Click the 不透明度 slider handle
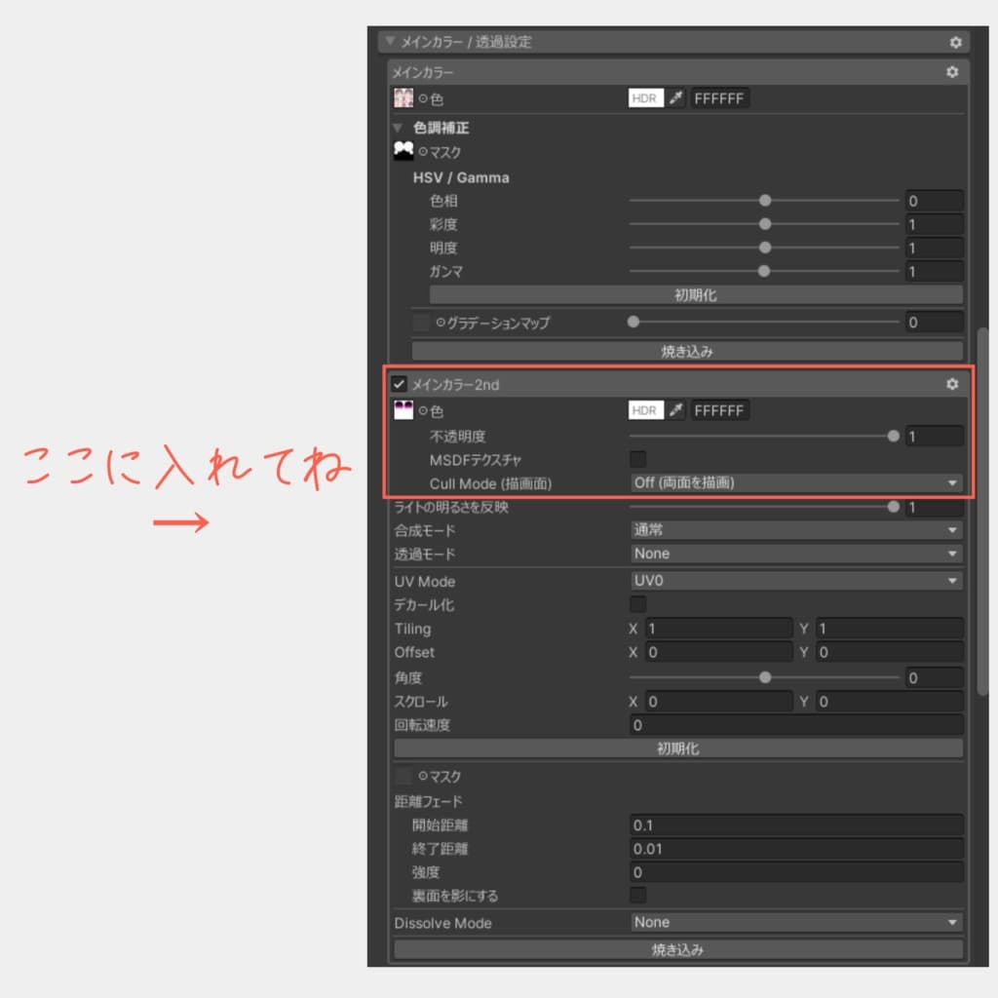 (893, 437)
